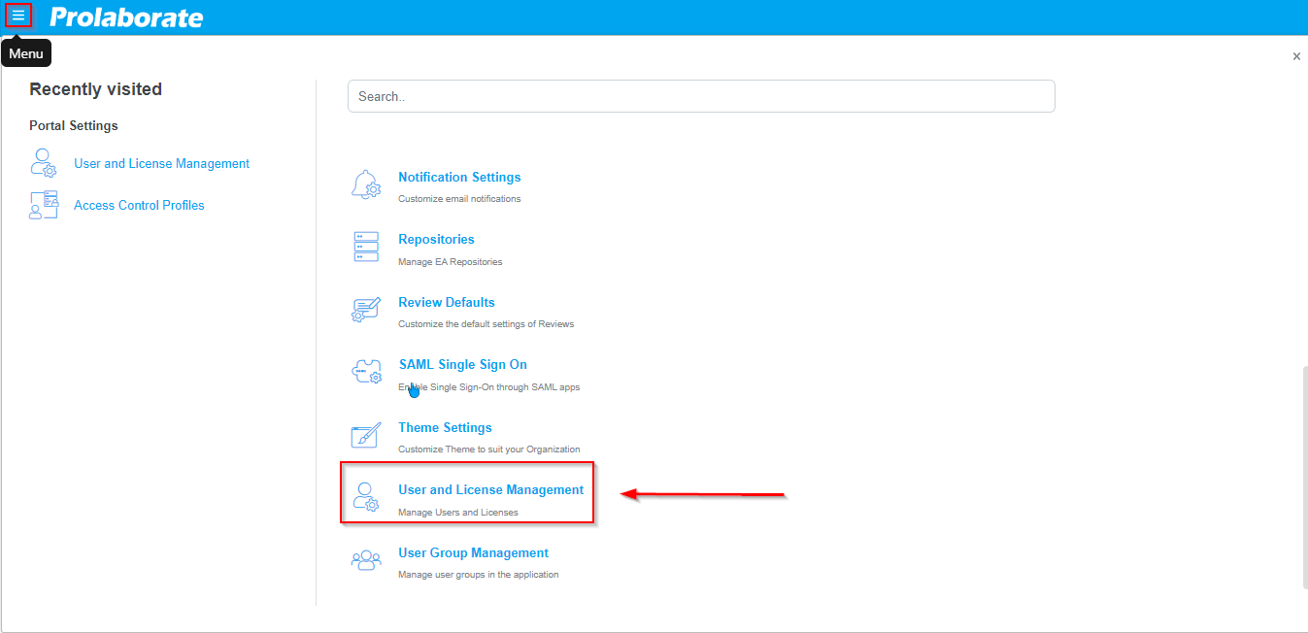This screenshot has width=1308, height=633.
Task: Click the Access Control Profiles icon
Action: pyautogui.click(x=44, y=205)
